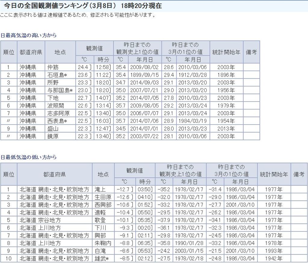
Task: Click the 鏡原 station name
Action: point(53,136)
